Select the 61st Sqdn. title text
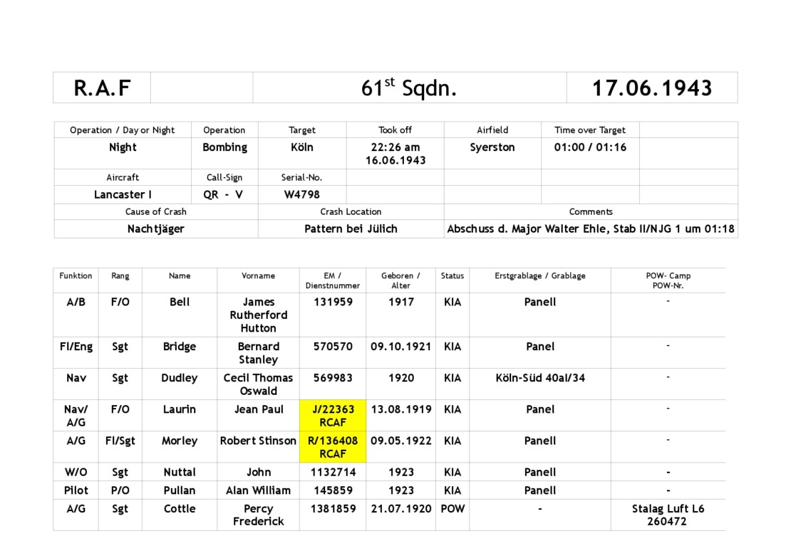The width and height of the screenshot is (791, 558). [408, 88]
